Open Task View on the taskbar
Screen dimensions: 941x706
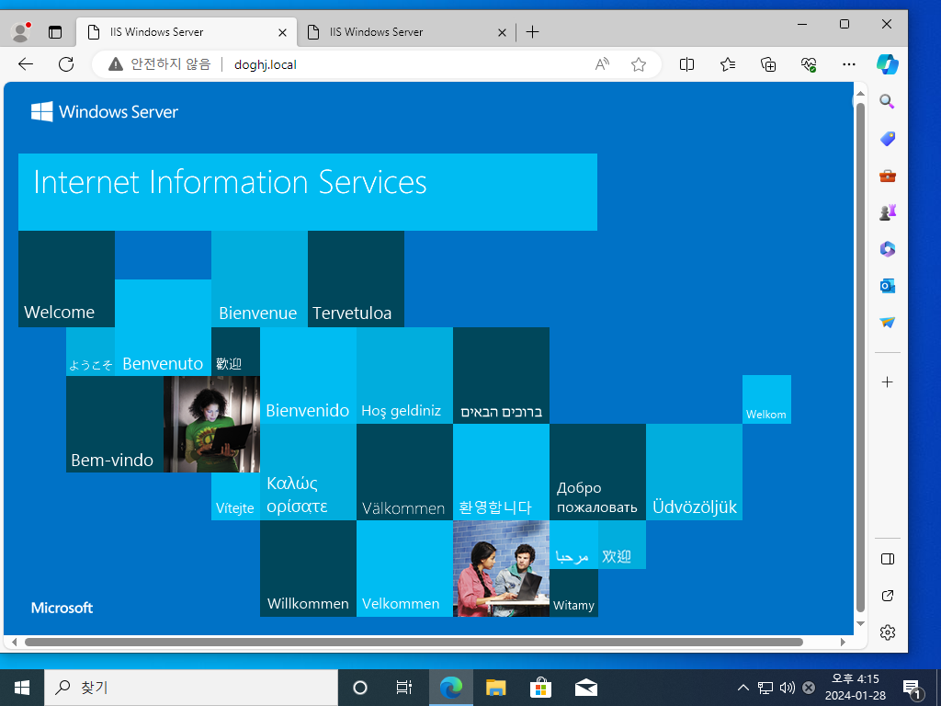point(404,688)
